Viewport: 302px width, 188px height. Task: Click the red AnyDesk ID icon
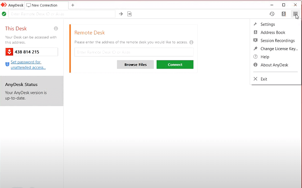click(x=9, y=52)
